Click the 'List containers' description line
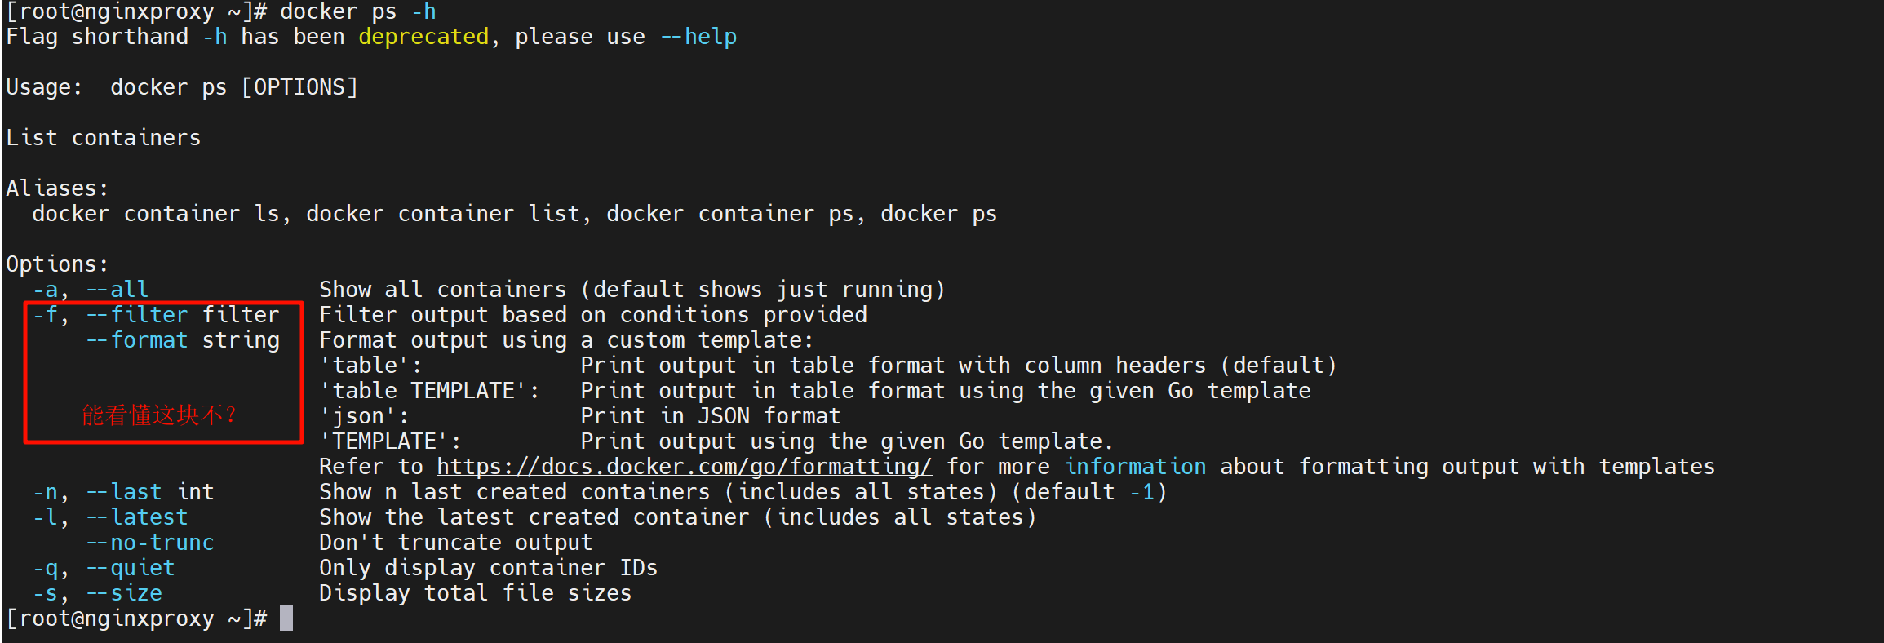The height and width of the screenshot is (643, 1884). [104, 138]
